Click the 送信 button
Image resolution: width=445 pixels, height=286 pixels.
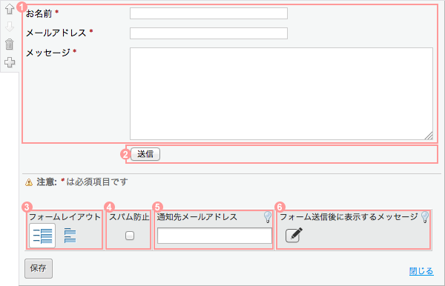[145, 154]
